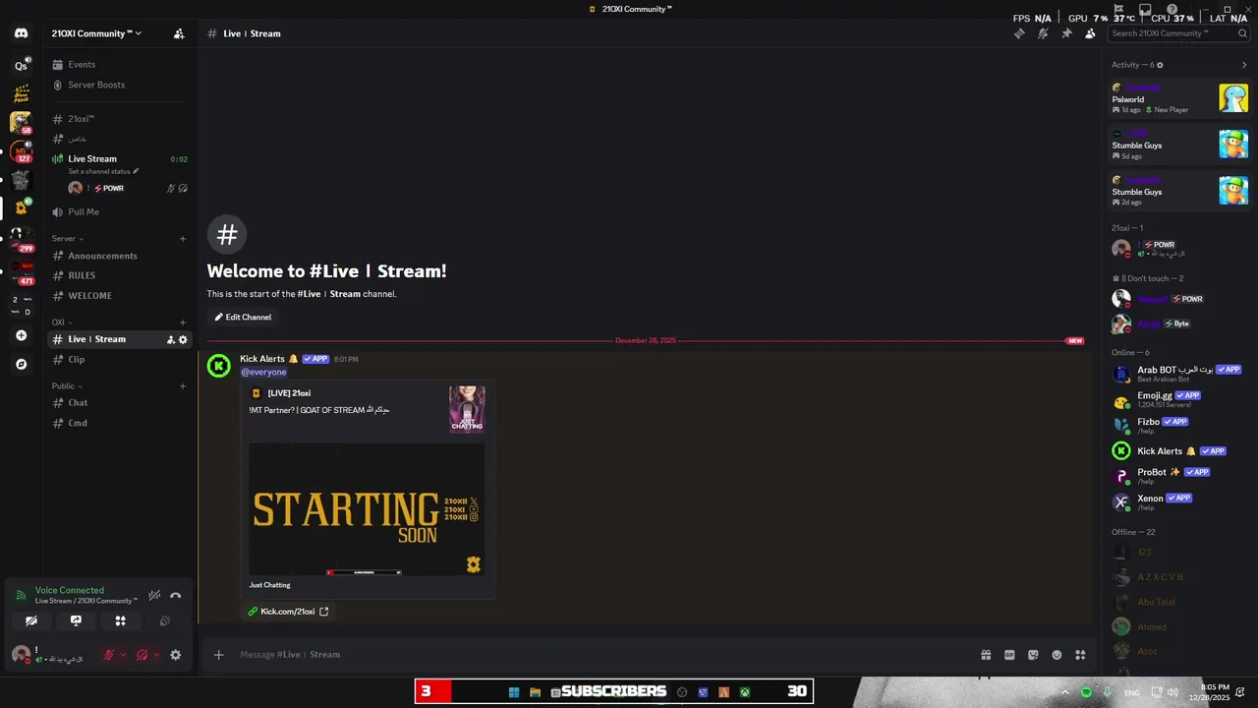Open microphone input options chevron

point(123,655)
